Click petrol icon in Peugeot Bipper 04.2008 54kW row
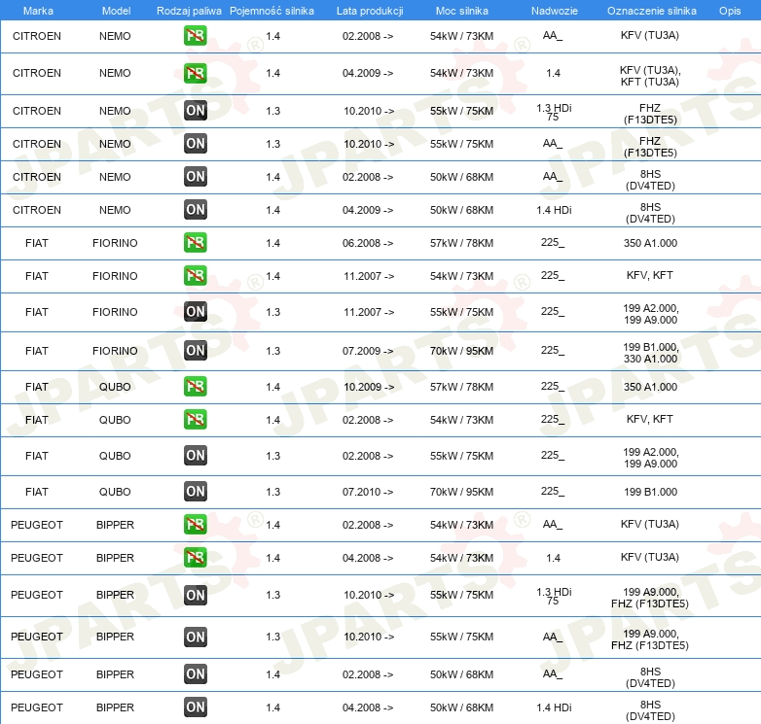 click(x=195, y=558)
